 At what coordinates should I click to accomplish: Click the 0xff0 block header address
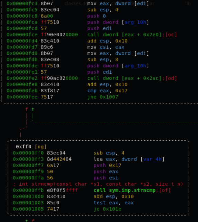coord(23,147)
